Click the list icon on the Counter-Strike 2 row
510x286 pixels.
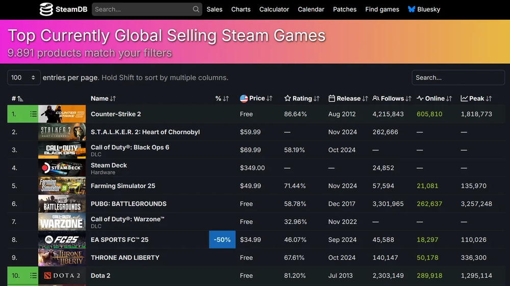33,114
